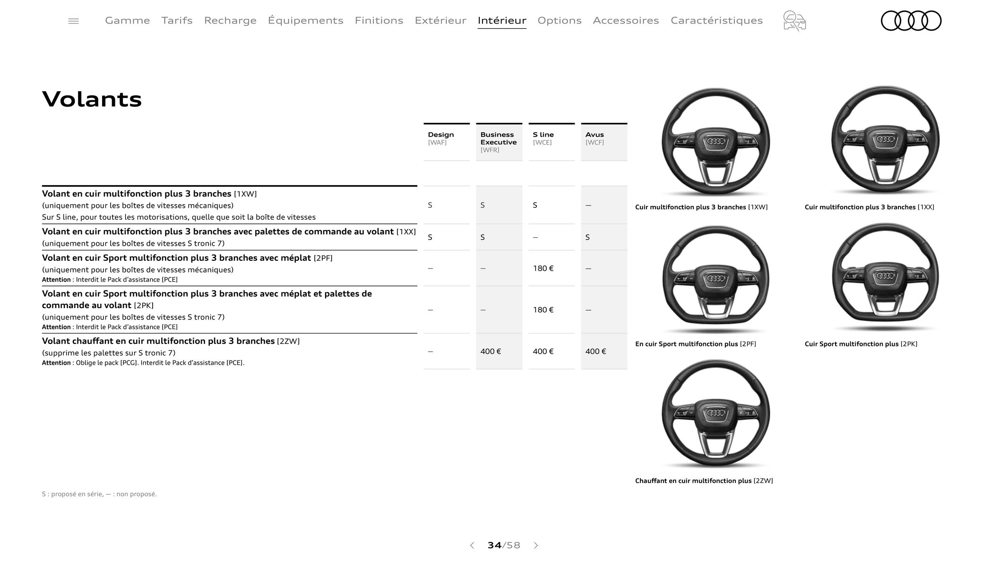Click caption 'Cuir multifonction plus 3 branches [1XW]'
Screen dimensions: 1008x567
701,207
